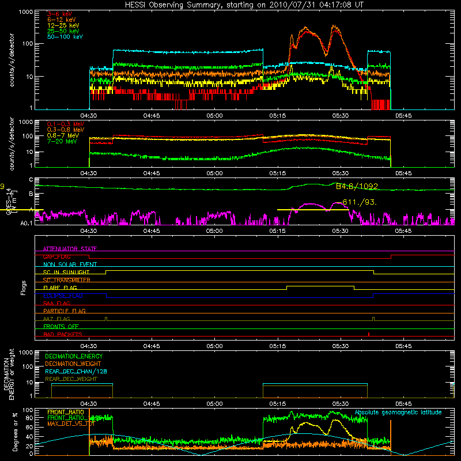Click the 05:15 tick label under top panel
461x461 pixels.
[277, 116]
